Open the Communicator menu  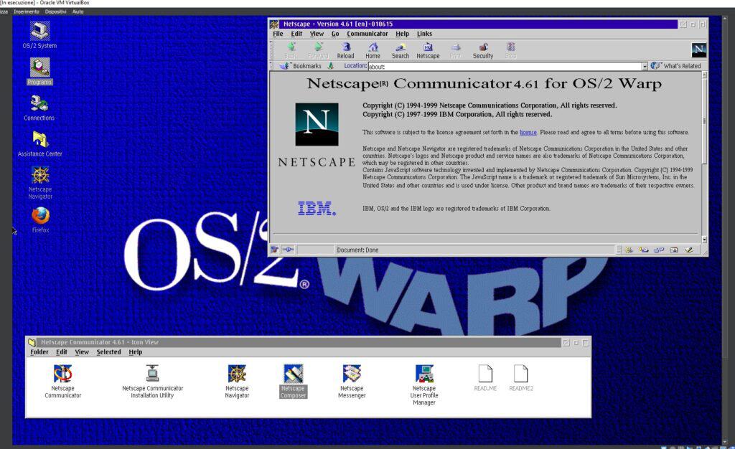click(x=367, y=34)
